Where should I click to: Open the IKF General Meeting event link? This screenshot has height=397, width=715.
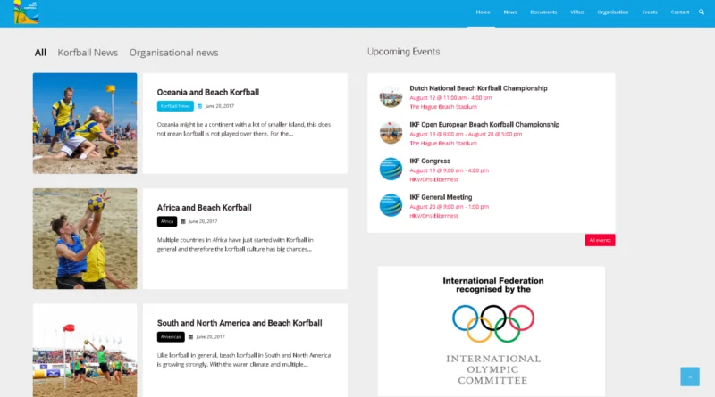click(441, 197)
